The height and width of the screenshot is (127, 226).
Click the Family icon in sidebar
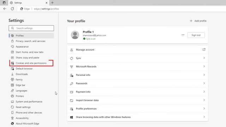[12, 80]
